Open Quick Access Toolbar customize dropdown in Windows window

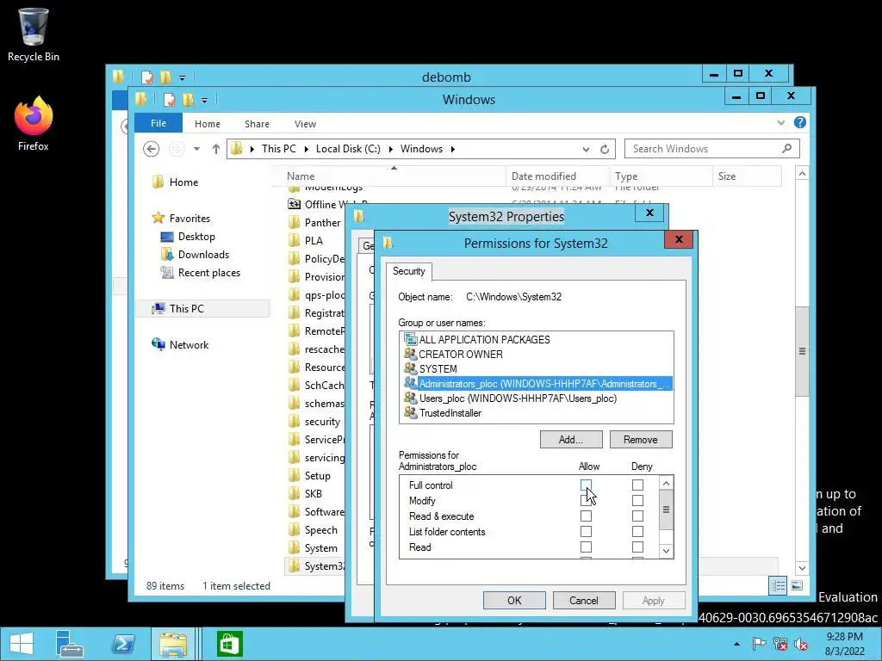click(x=204, y=101)
